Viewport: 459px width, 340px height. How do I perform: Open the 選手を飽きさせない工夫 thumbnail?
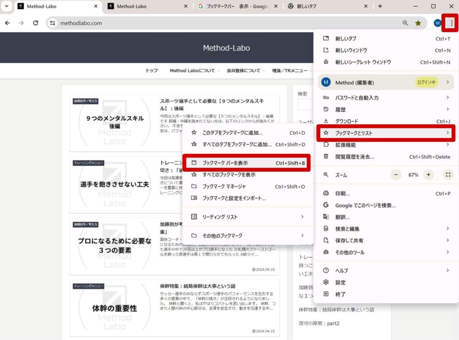[114, 184]
